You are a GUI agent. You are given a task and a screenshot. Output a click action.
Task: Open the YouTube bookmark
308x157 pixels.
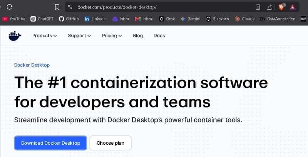[13, 19]
